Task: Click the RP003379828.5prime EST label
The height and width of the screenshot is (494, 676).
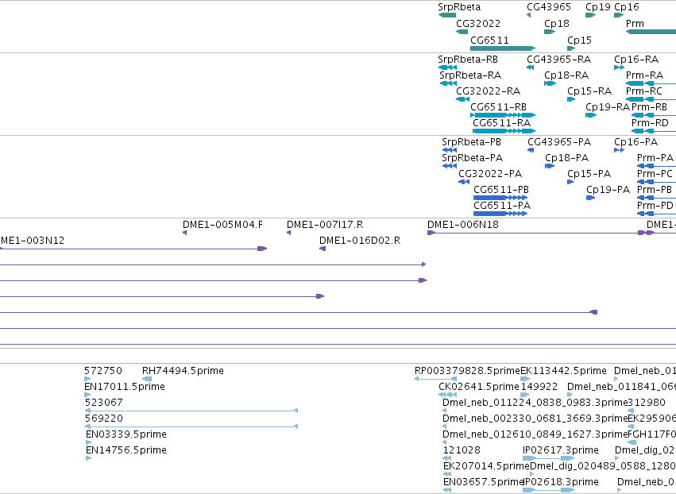Action: [467, 371]
